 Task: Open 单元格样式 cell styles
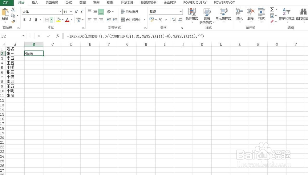(x=223, y=15)
